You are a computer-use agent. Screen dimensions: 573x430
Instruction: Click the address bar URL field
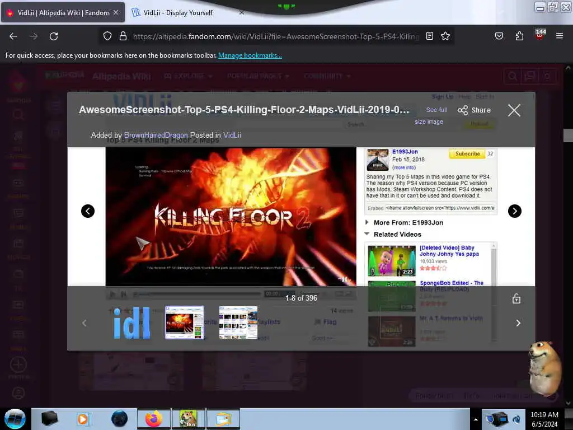(x=276, y=36)
